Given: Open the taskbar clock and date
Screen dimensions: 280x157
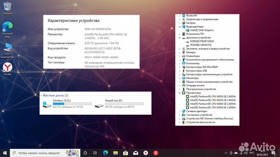Looking at the screenshot, I should (262, 153).
